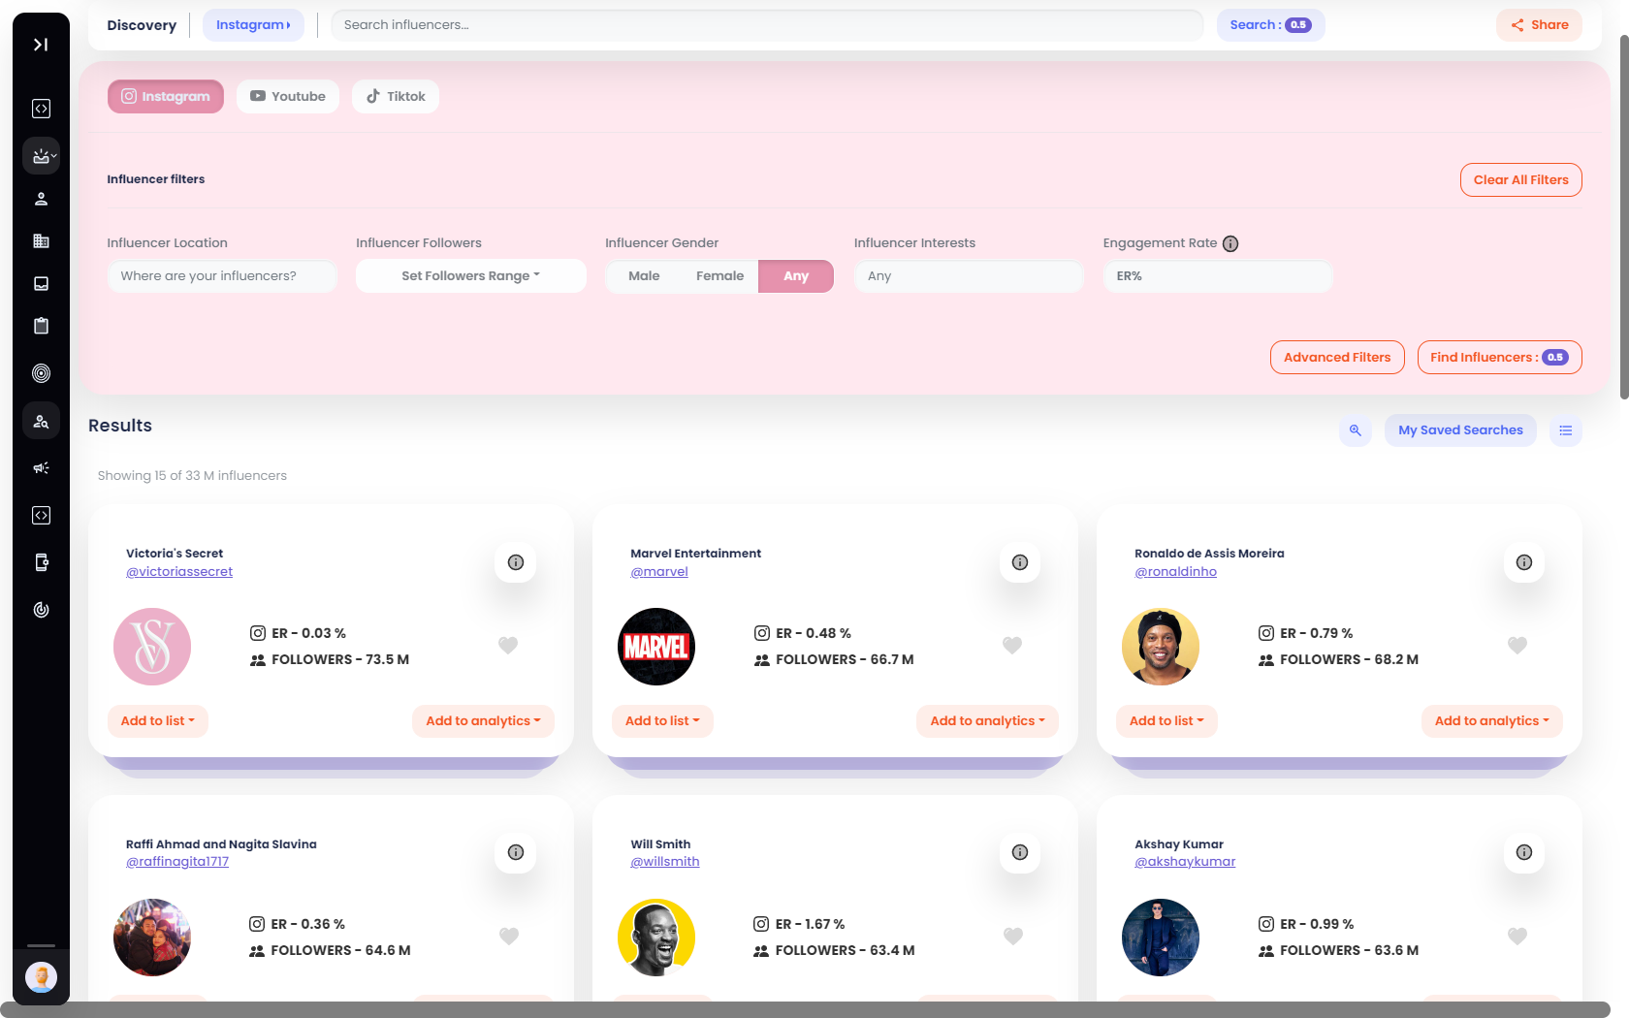This screenshot has width=1629, height=1018.
Task: Open the @ronaldinho profile link
Action: pyautogui.click(x=1175, y=572)
